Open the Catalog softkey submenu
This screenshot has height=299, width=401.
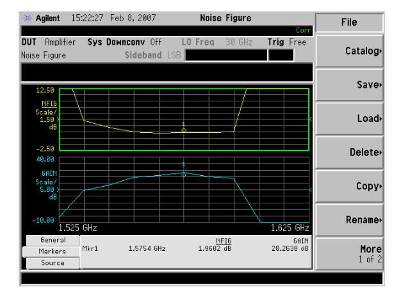coord(357,49)
